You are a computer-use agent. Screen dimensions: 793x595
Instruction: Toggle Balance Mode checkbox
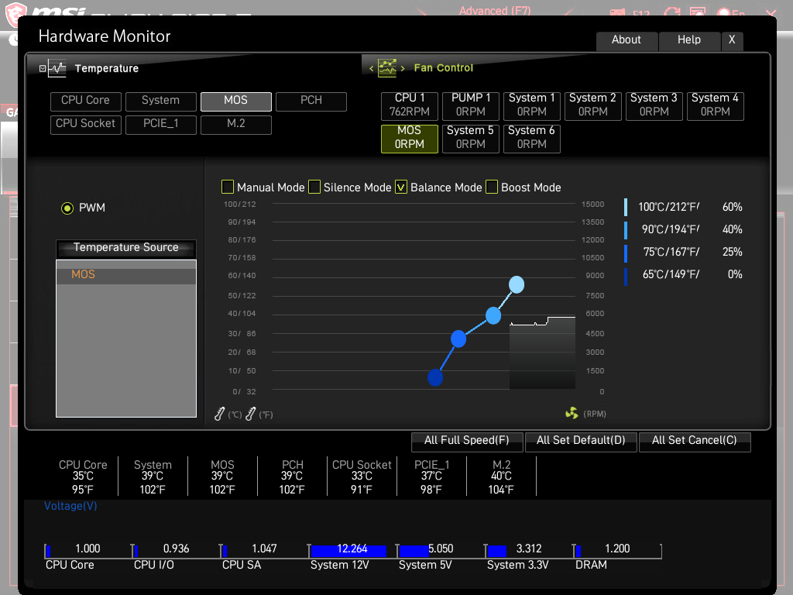(401, 187)
